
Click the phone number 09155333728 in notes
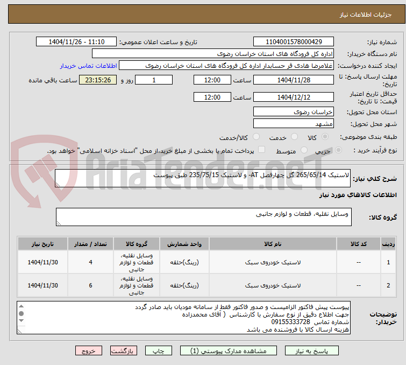tap(290, 322)
